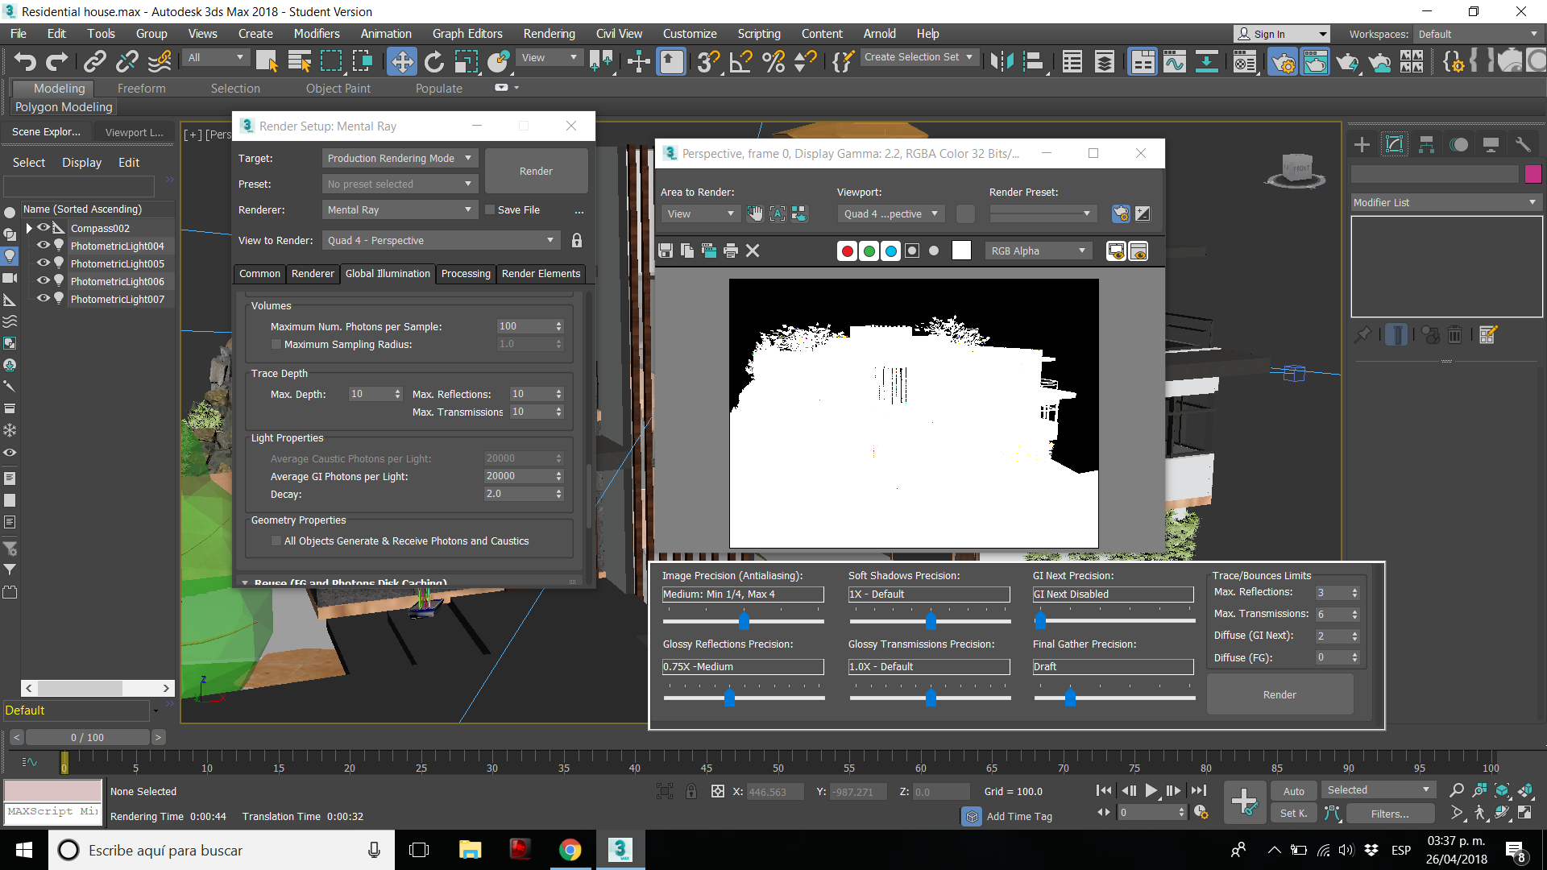Click the Play Animation button

(1151, 791)
